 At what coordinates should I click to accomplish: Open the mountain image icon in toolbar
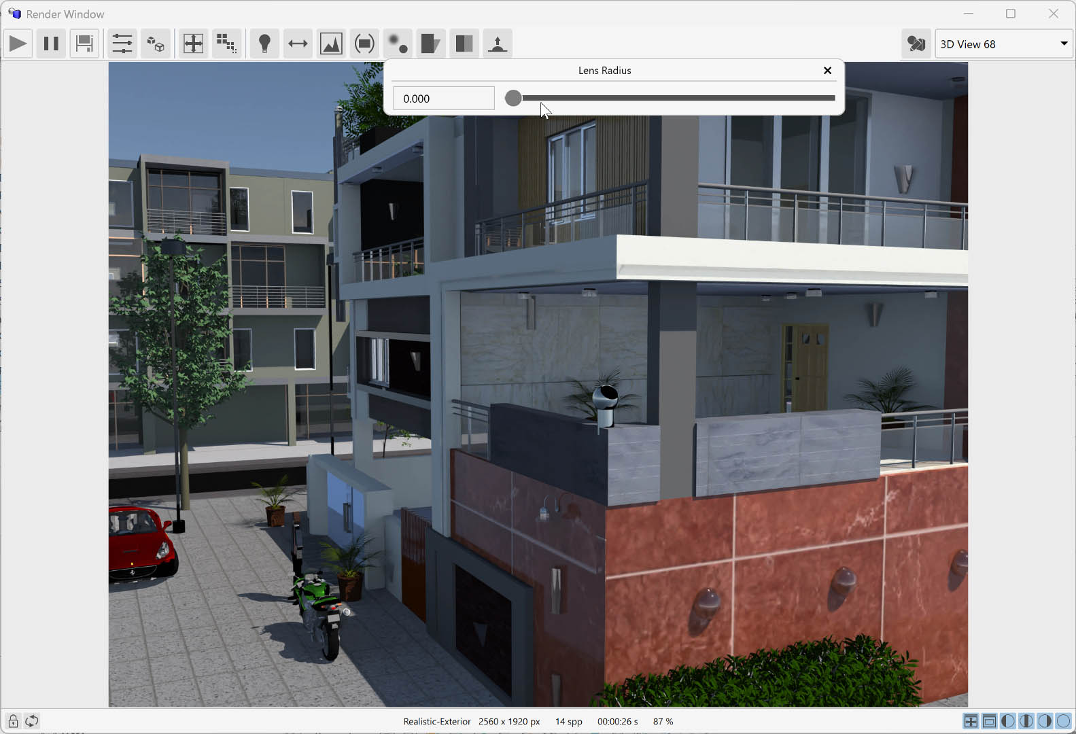click(x=331, y=44)
